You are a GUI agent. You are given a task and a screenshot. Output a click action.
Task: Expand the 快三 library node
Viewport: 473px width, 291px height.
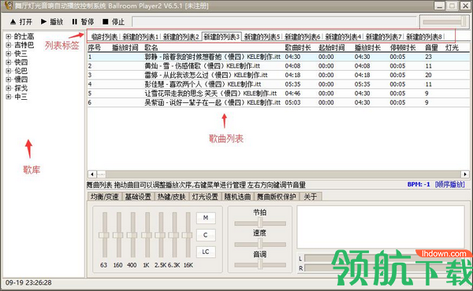click(x=9, y=53)
